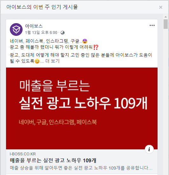Screen dimensions: 169x175
Task: Click the dizzy face emoji after 구글
Action: point(85,41)
